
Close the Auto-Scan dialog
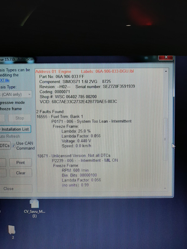[16, 189]
